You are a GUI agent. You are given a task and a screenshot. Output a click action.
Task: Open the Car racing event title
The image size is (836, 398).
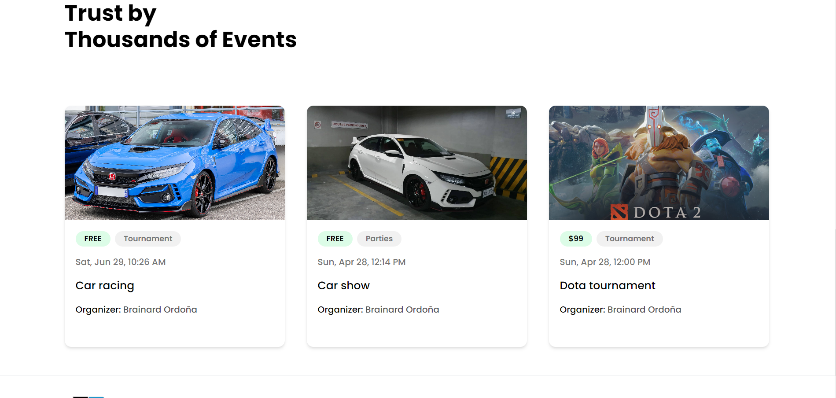(x=105, y=286)
